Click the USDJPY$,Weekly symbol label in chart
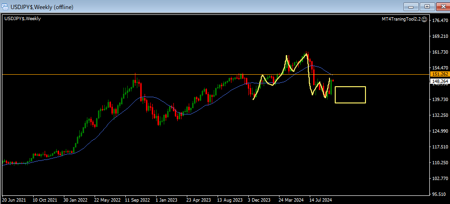 click(x=23, y=19)
